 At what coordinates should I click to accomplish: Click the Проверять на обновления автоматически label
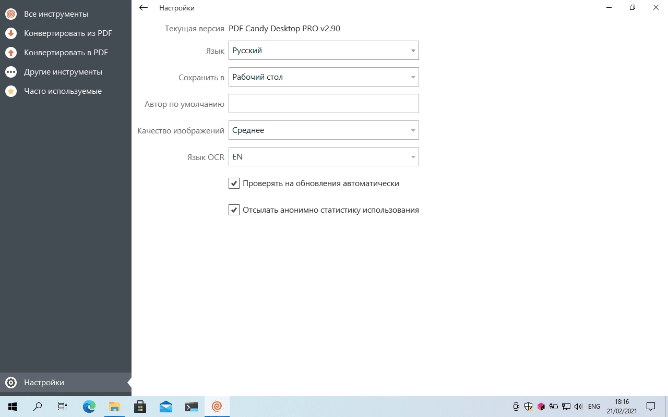[321, 183]
